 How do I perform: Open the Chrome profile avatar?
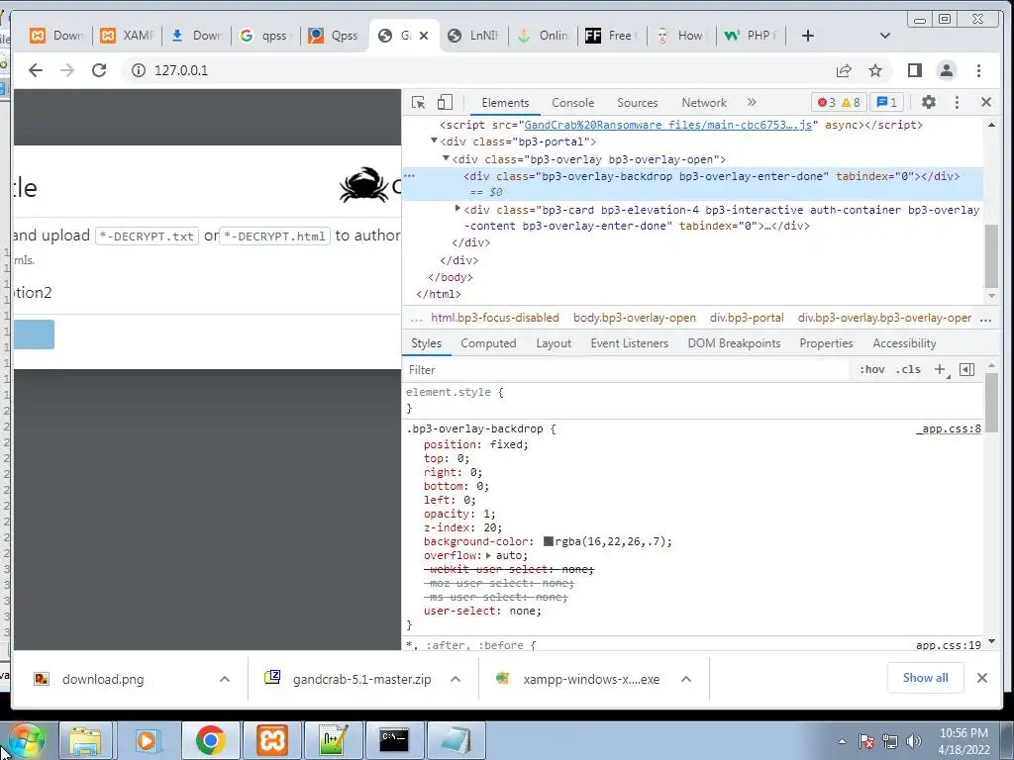947,70
